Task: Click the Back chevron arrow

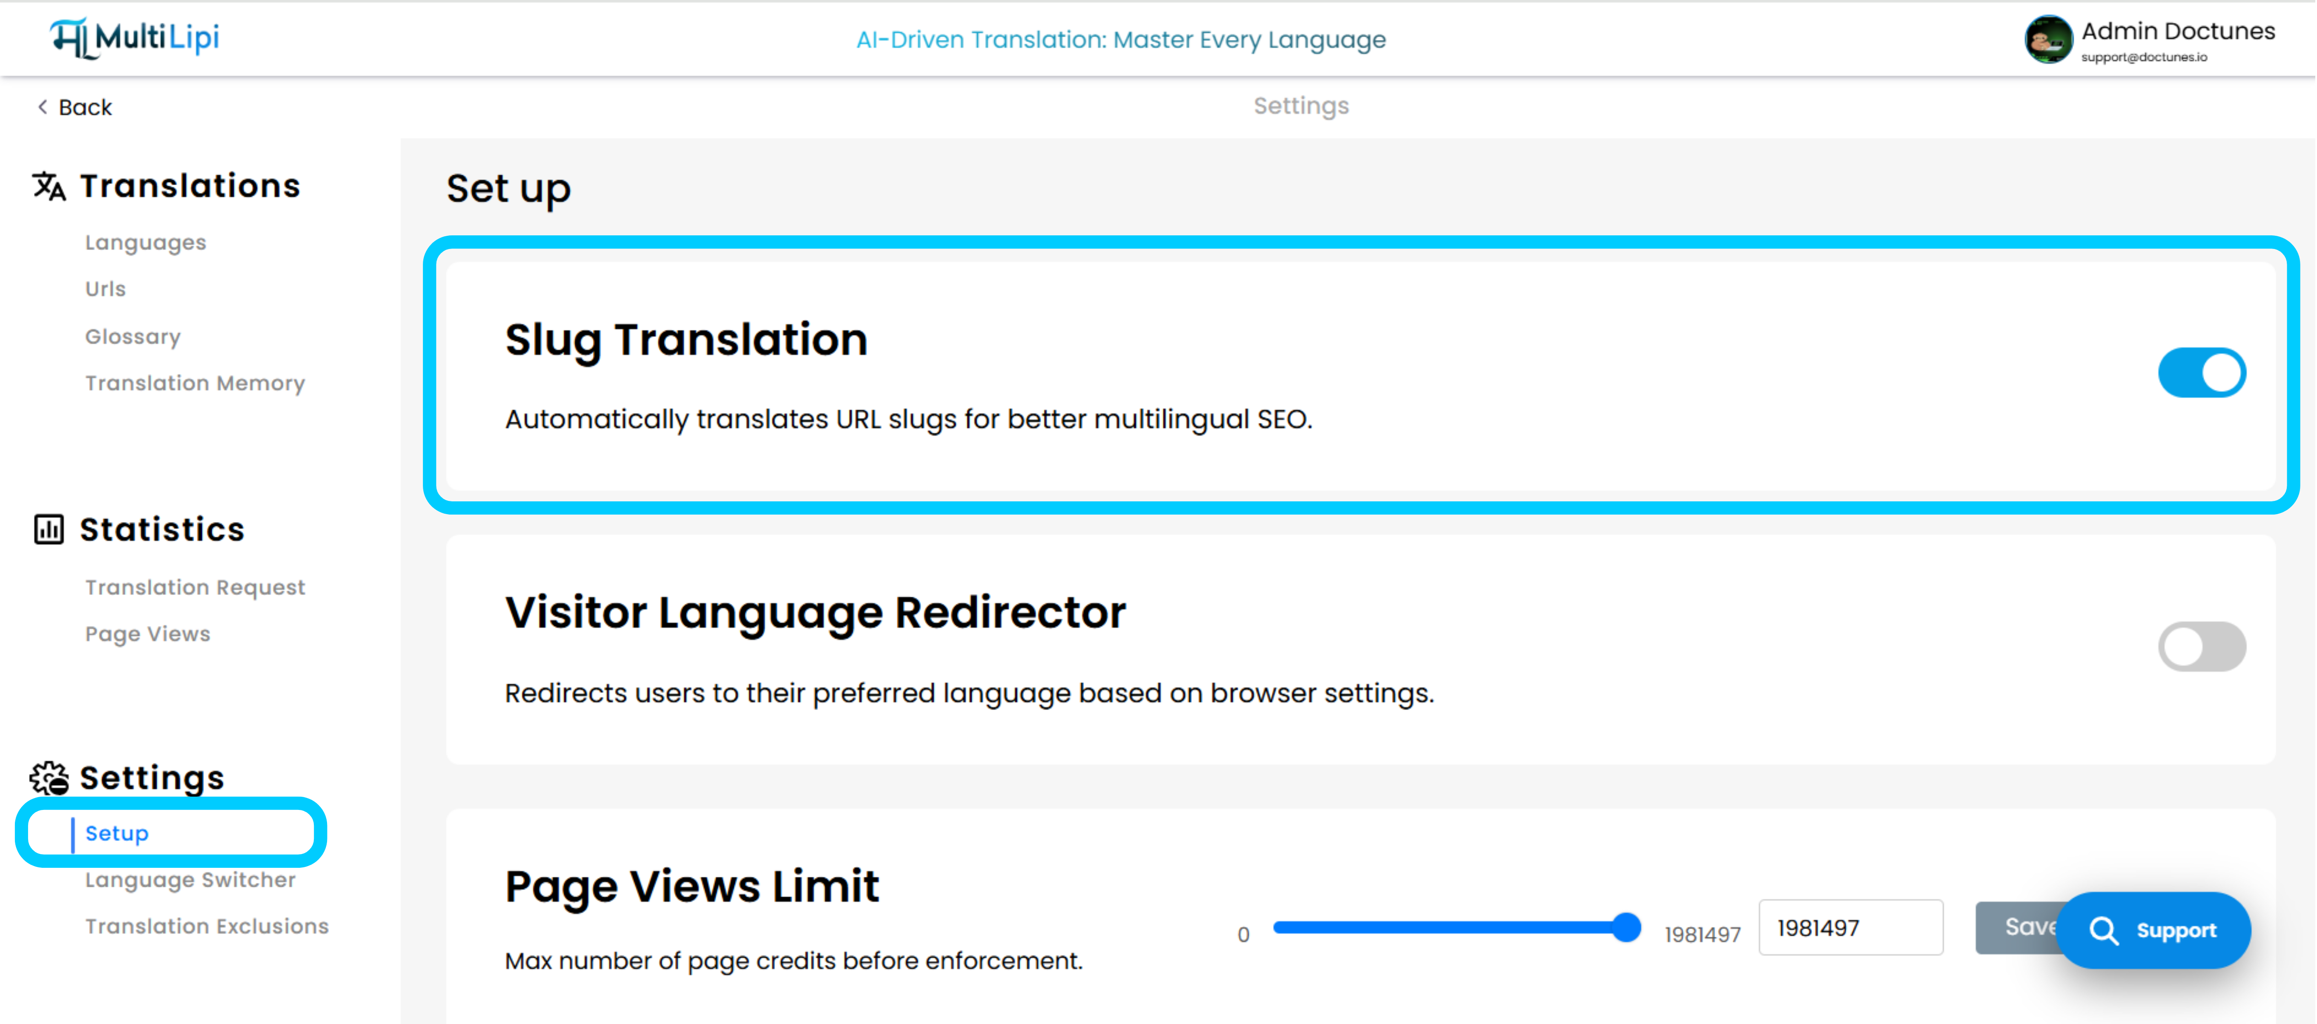Action: (x=41, y=107)
